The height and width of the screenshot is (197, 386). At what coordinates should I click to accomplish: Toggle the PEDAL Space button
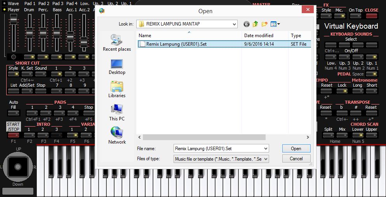click(372, 74)
